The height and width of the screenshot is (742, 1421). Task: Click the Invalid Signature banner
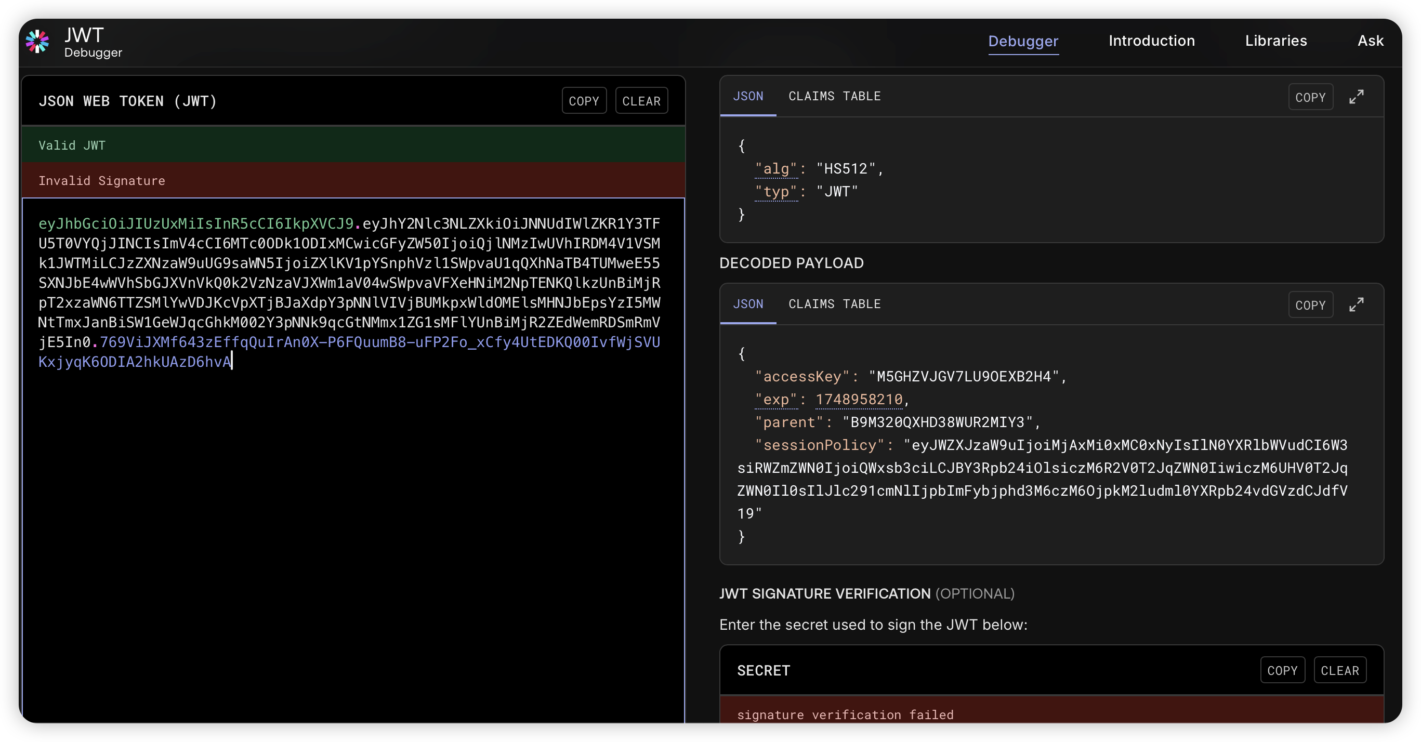click(x=353, y=180)
